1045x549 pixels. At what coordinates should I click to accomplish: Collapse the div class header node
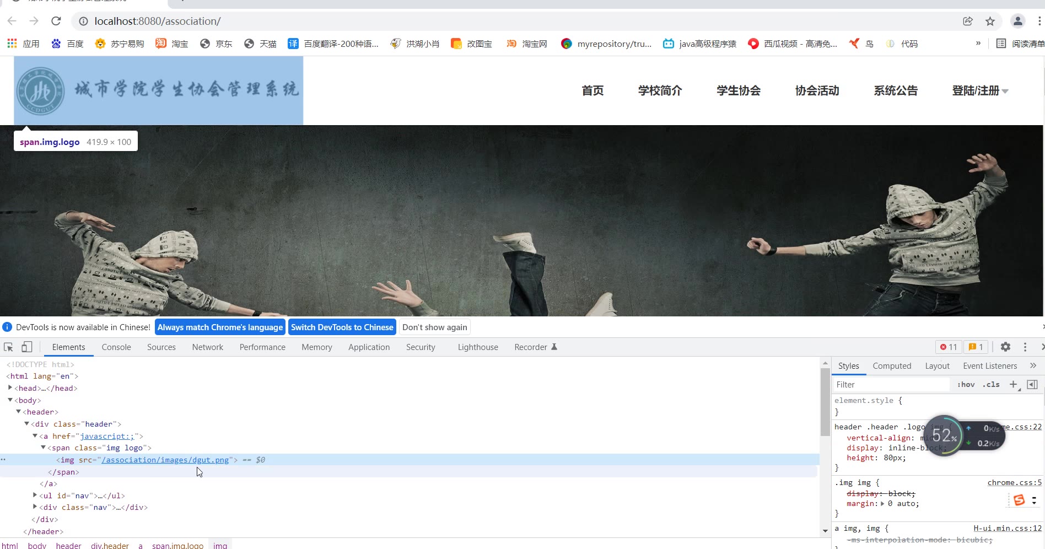pyautogui.click(x=27, y=423)
